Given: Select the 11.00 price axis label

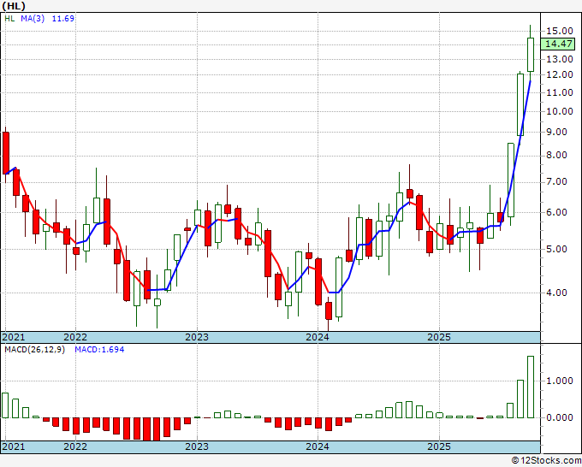Looking at the screenshot, I should coord(560,92).
